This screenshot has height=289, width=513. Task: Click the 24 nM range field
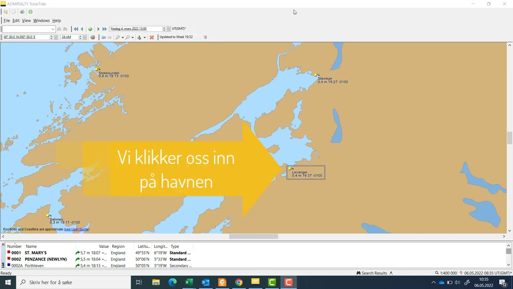click(69, 37)
